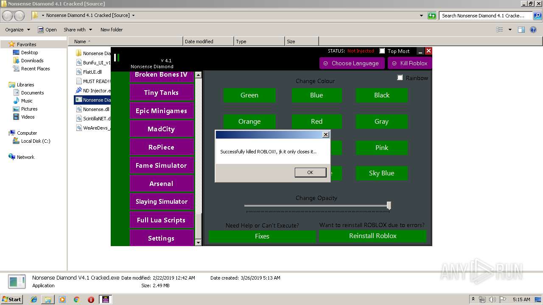Open the Windows Start menu
Image resolution: width=543 pixels, height=305 pixels.
[x=12, y=299]
